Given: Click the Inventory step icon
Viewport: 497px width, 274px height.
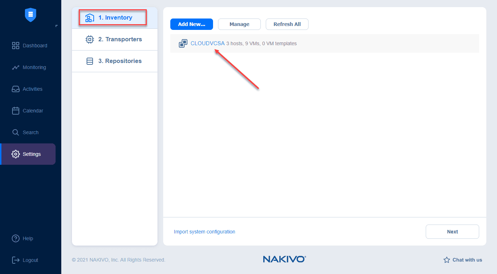Looking at the screenshot, I should point(90,17).
